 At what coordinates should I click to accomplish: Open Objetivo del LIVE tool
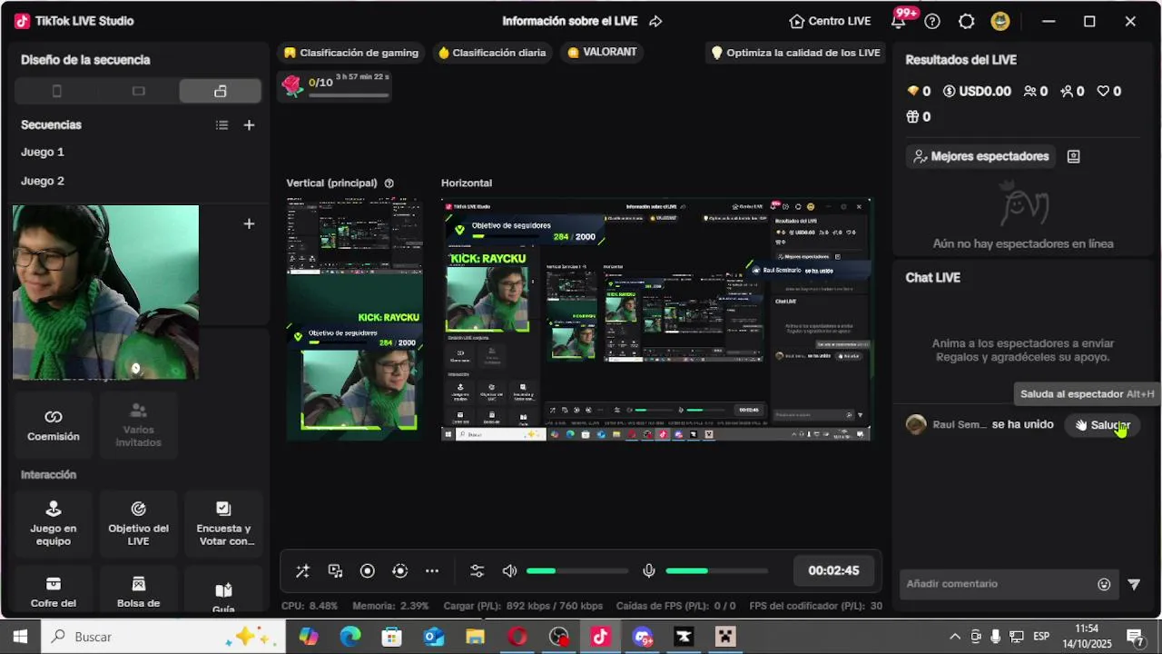138,523
